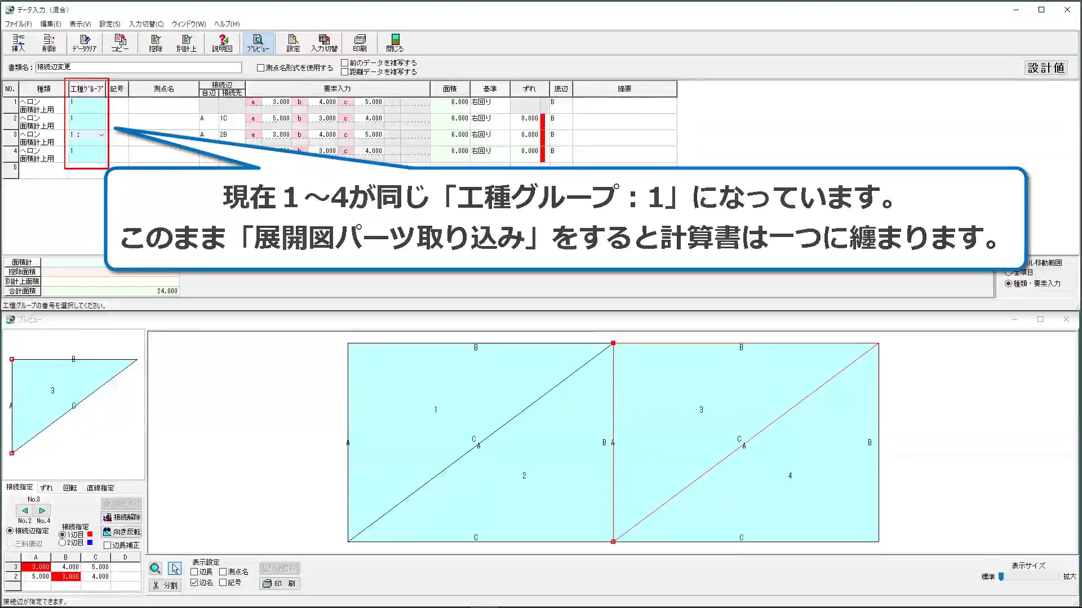Click the 表示サイズ slider handle

point(1001,576)
